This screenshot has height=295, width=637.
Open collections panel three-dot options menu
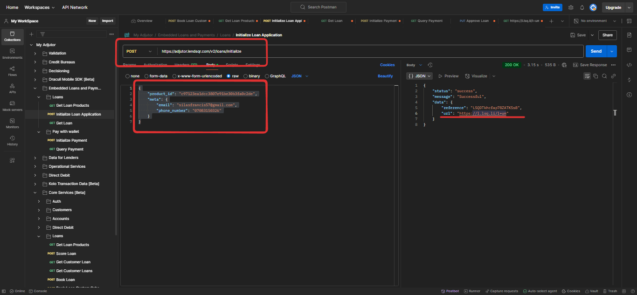pos(111,34)
